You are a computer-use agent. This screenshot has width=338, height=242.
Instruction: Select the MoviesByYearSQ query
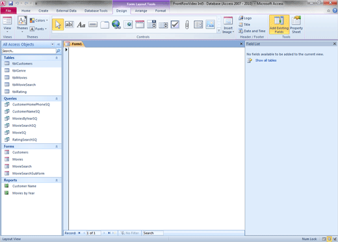click(31, 118)
